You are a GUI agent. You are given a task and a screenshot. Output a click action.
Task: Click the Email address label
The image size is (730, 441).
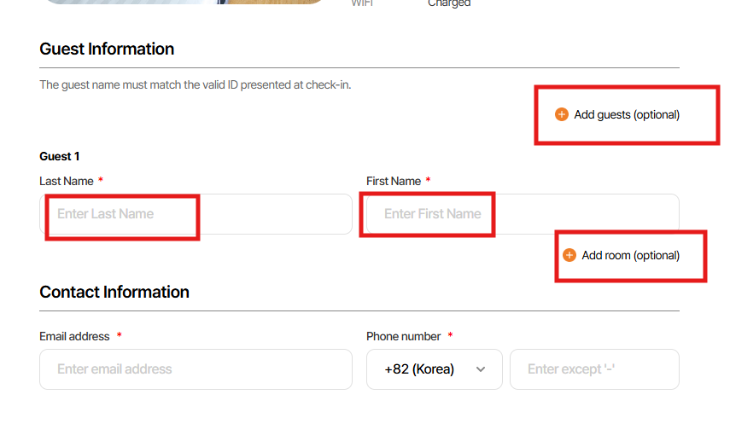[74, 336]
